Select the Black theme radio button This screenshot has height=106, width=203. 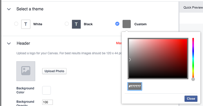pos(67,24)
